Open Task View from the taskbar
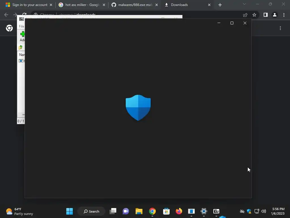This screenshot has width=290, height=218. pyautogui.click(x=113, y=211)
